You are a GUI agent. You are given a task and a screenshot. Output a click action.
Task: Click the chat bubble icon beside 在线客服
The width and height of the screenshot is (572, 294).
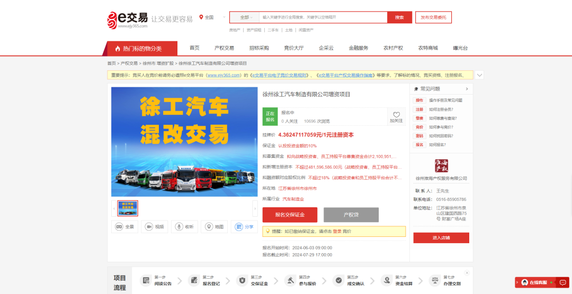[x=562, y=282]
